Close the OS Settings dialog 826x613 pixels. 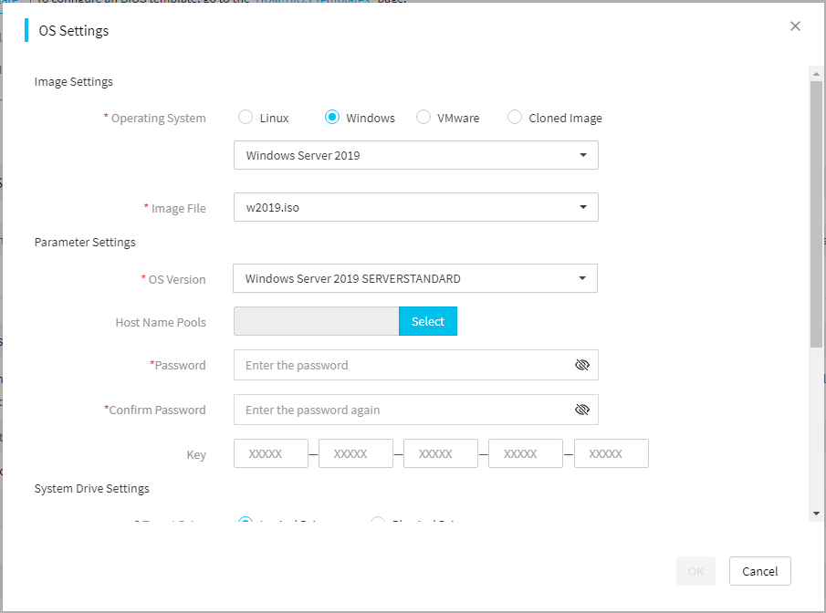pos(795,26)
